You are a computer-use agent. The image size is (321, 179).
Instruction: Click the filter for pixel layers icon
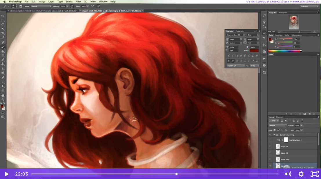click(282, 121)
